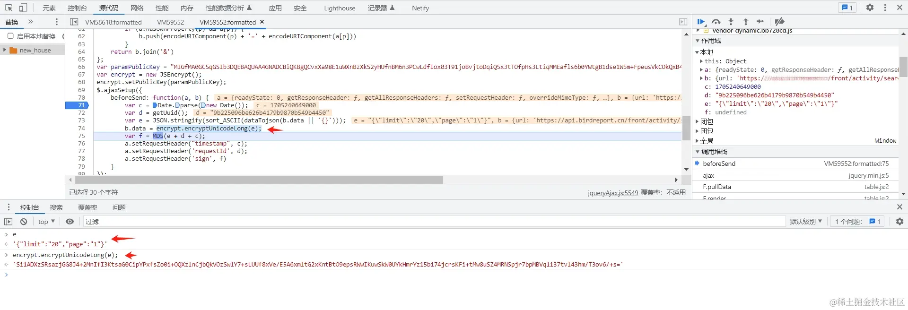Expand variable b url object
Viewport: 908px width, 310px height.
pos(701,78)
